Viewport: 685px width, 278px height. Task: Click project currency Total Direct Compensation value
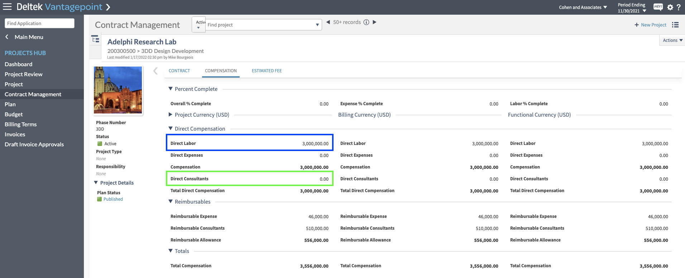coord(314,191)
